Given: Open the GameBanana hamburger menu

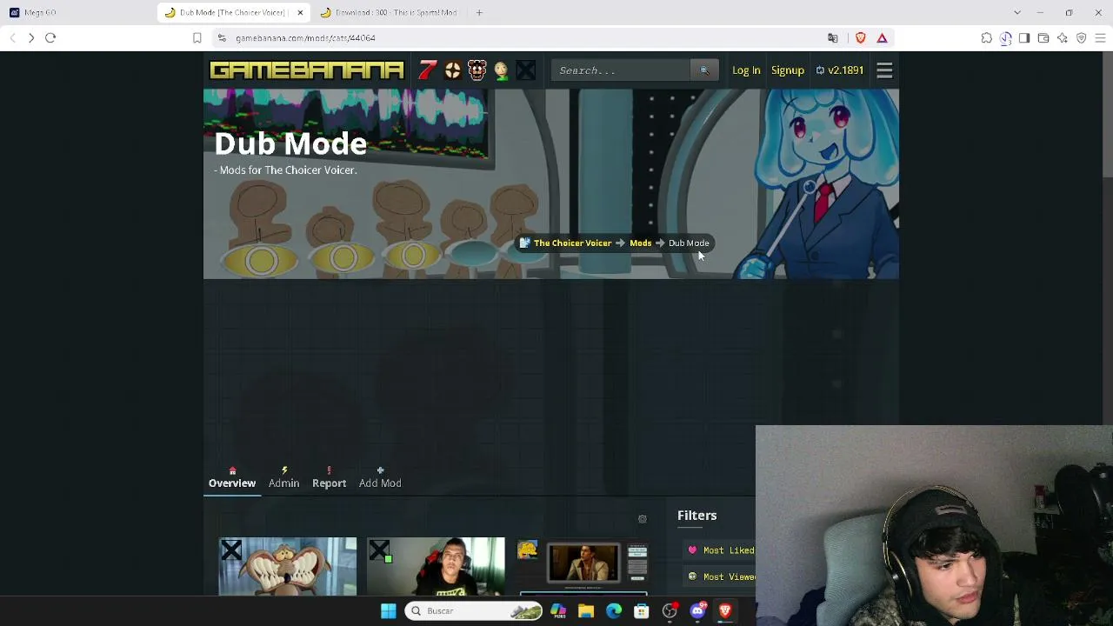Looking at the screenshot, I should tap(884, 70).
